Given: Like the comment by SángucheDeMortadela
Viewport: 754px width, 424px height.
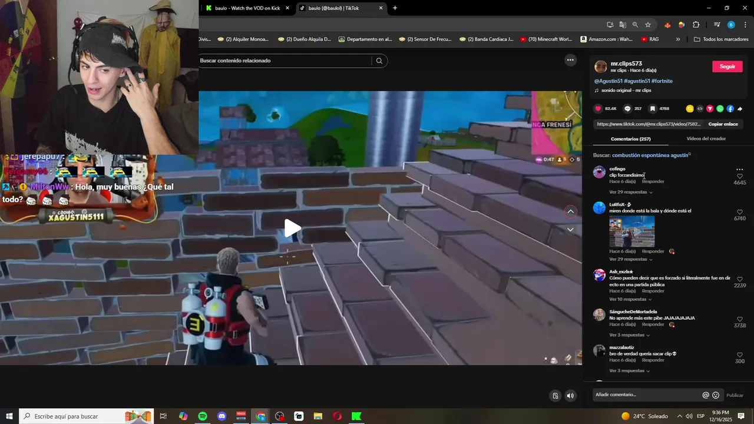Looking at the screenshot, I should 740,319.
